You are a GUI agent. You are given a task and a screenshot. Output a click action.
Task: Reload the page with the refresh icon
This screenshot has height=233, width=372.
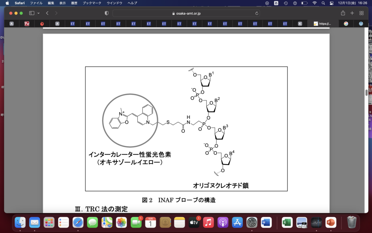257,13
